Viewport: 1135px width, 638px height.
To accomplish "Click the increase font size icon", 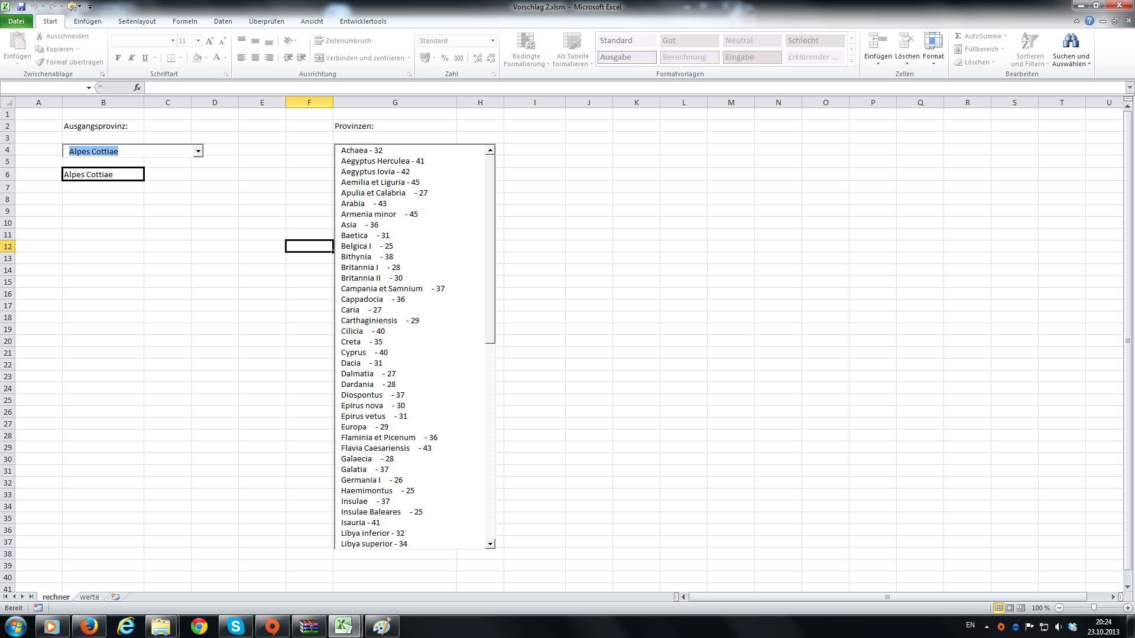I will click(x=209, y=41).
